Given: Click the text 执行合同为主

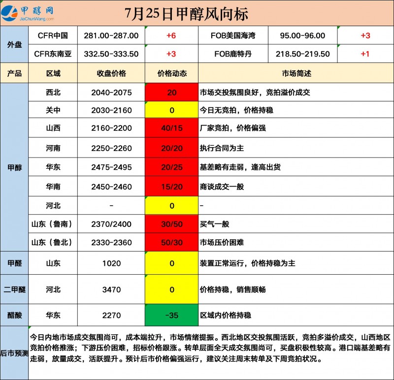Looking at the screenshot, I should tap(222, 148).
